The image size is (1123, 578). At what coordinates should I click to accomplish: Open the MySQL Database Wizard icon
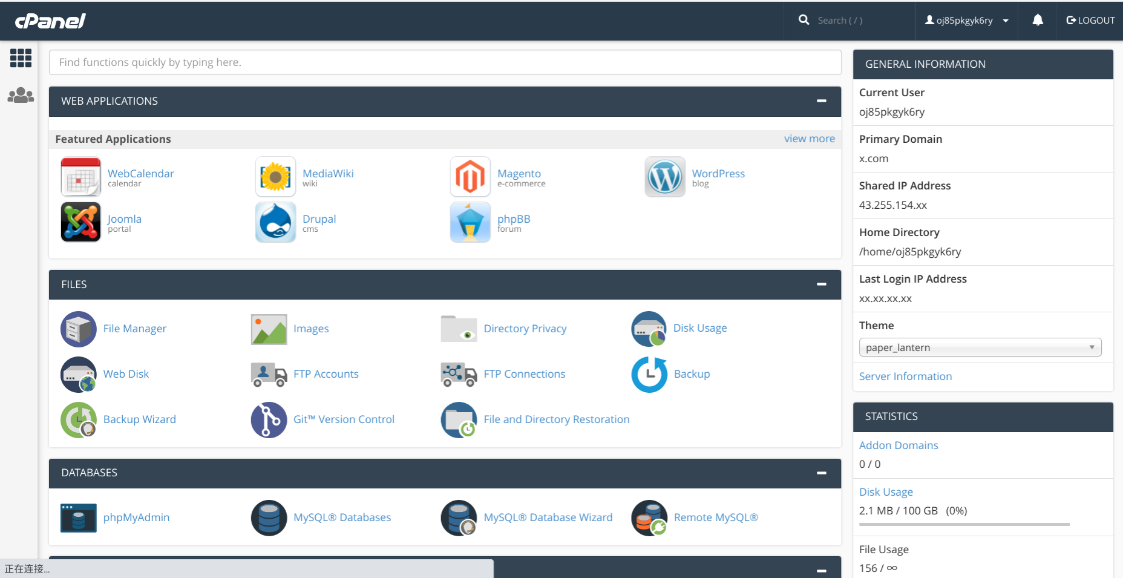[x=459, y=518]
